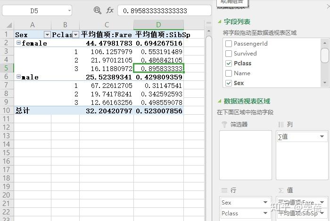Screen dimensions: 330x221
Task: Collapse the female group
Action: coord(18,43)
